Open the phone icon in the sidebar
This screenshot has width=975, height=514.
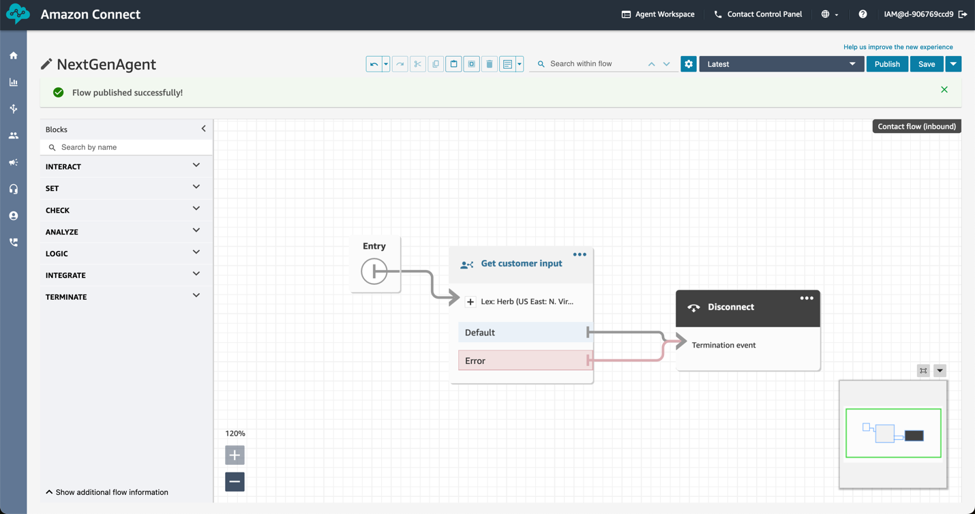click(x=14, y=242)
